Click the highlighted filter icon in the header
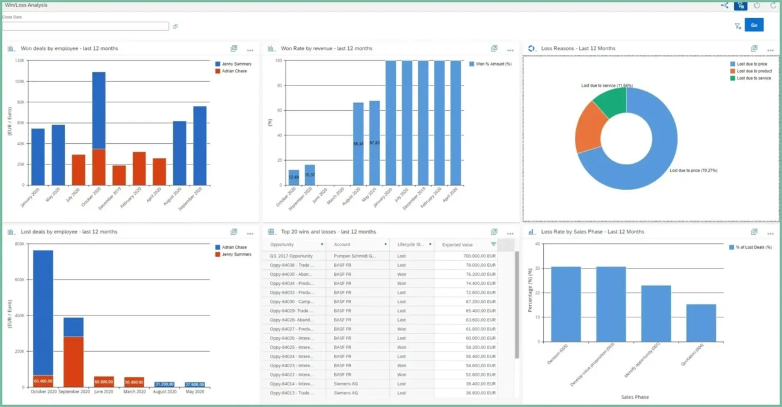Viewport: 782px width, 407px height. click(740, 5)
